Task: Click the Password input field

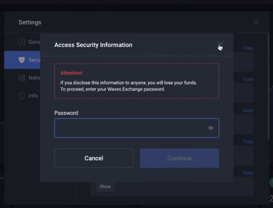Action: click(x=136, y=128)
